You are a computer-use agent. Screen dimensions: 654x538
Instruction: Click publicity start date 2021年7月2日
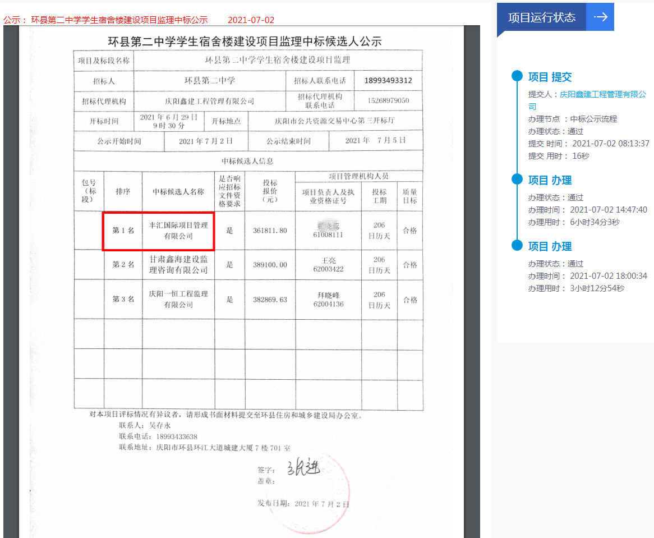point(206,141)
